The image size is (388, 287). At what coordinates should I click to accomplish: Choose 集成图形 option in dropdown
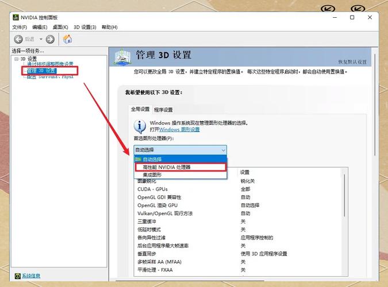point(180,174)
